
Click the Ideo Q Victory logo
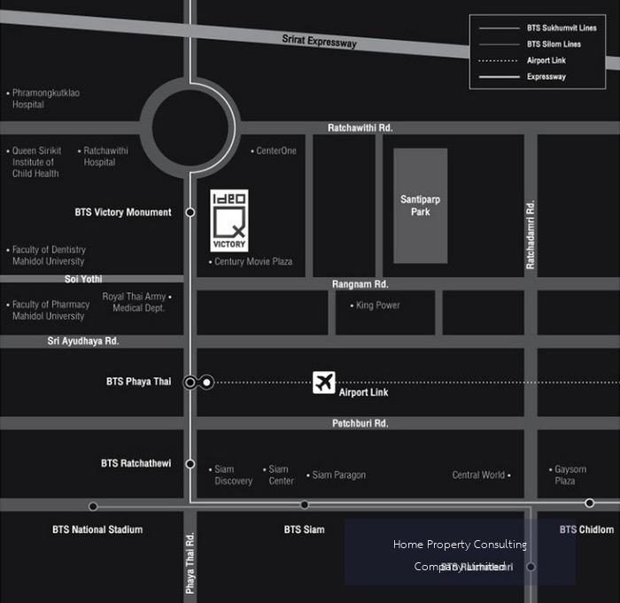pos(229,220)
